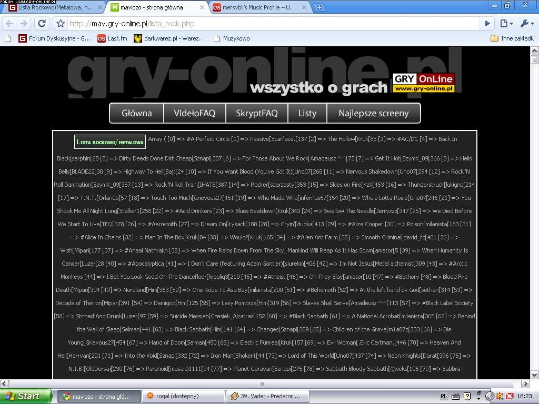The height and width of the screenshot is (404, 539).
Task: Open a new tab with plus button
Action: click(x=319, y=7)
